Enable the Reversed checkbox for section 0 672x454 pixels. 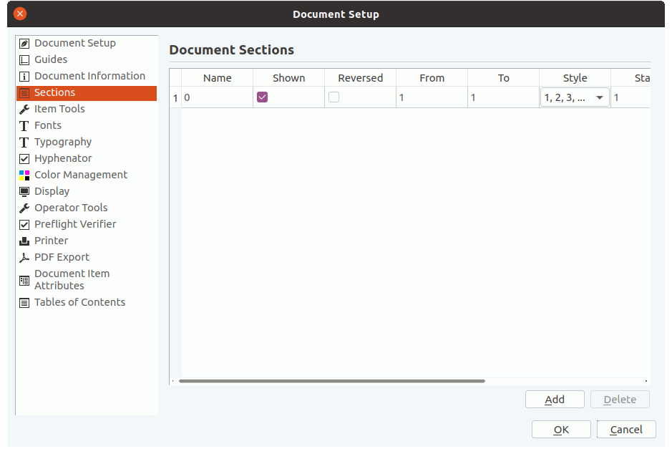(333, 97)
